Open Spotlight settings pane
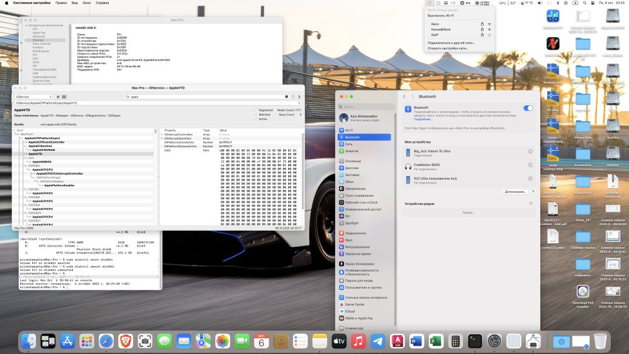The image size is (629, 354). [x=364, y=223]
